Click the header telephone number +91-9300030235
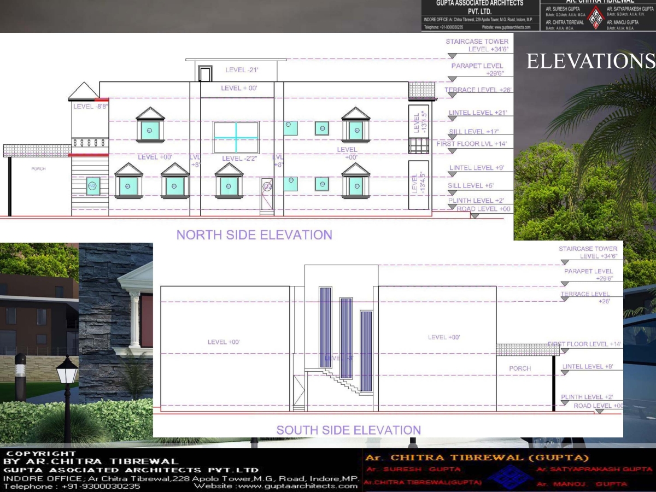656x492 pixels. click(x=444, y=27)
